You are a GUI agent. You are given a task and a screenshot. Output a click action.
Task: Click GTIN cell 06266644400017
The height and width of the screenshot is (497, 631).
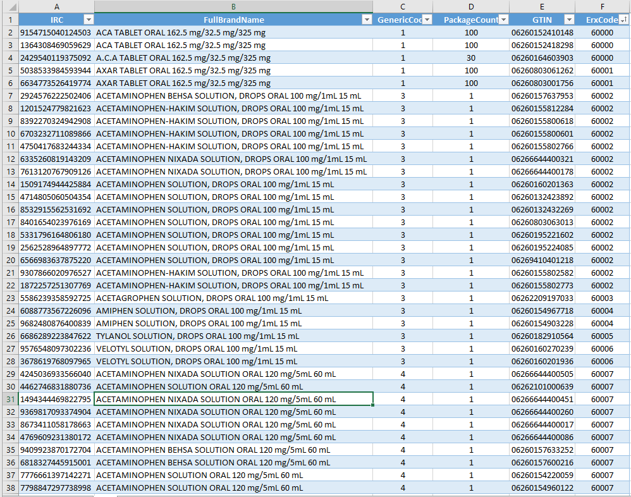[542, 424]
